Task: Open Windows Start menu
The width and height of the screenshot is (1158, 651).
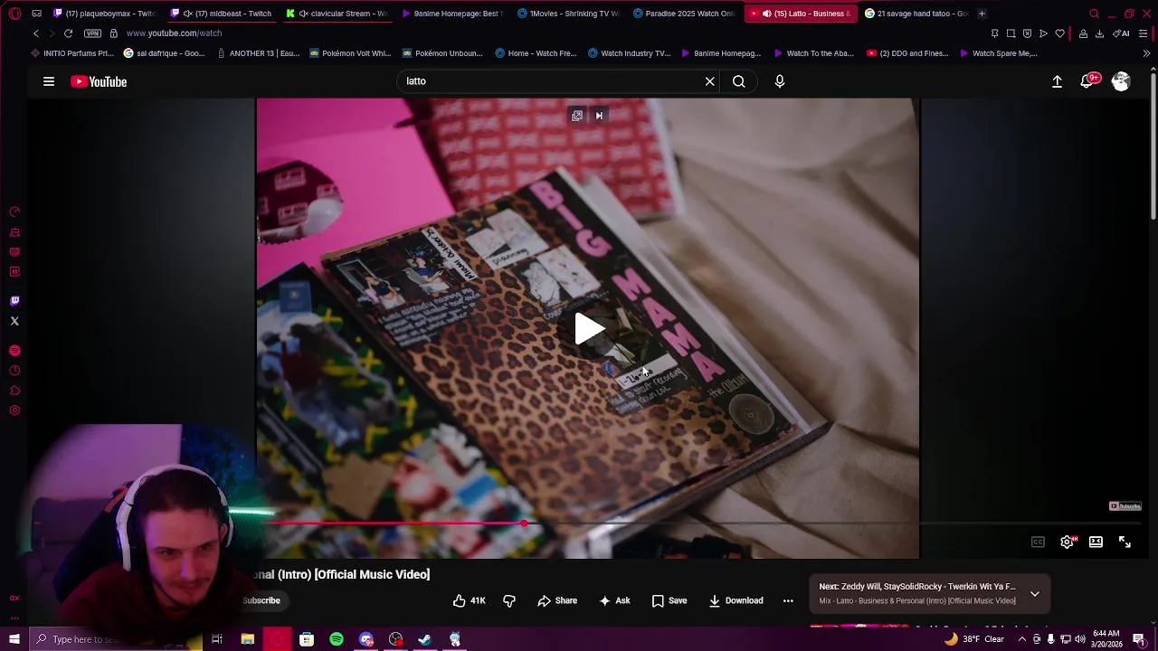Action: [14, 639]
